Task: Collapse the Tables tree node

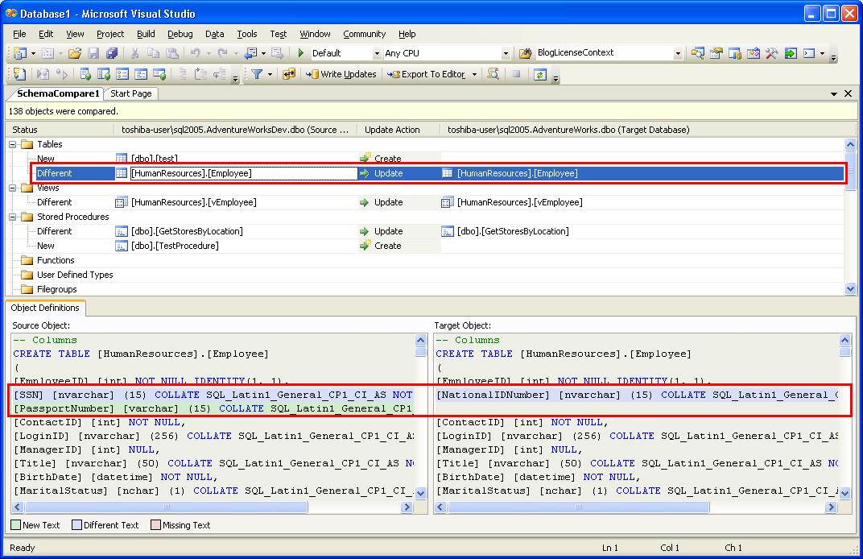Action: (14, 144)
